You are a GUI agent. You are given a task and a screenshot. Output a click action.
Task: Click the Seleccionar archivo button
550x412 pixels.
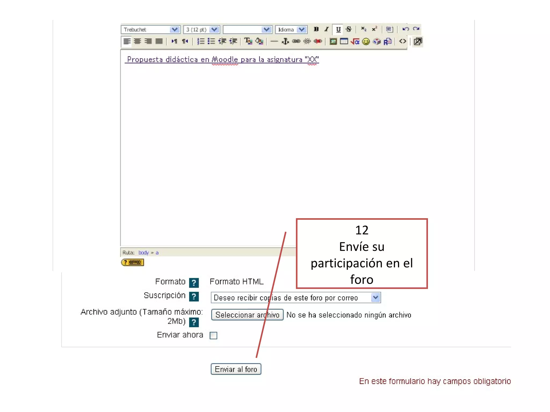(247, 315)
